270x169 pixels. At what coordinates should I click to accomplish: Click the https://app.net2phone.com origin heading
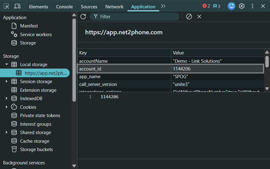(x=124, y=32)
